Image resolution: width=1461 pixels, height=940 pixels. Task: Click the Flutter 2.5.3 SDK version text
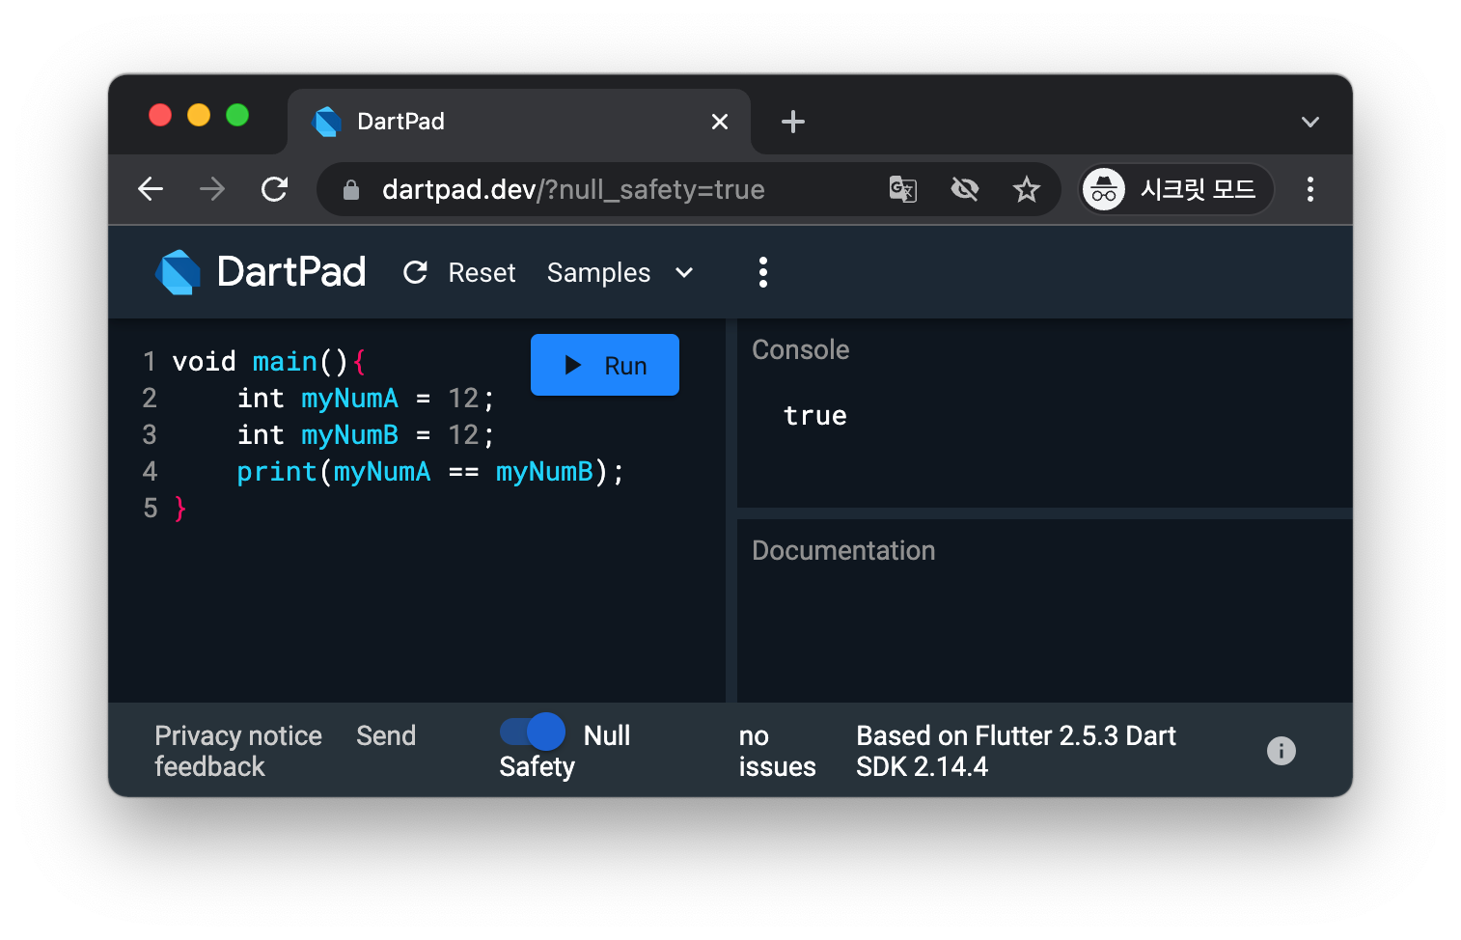point(1016,751)
